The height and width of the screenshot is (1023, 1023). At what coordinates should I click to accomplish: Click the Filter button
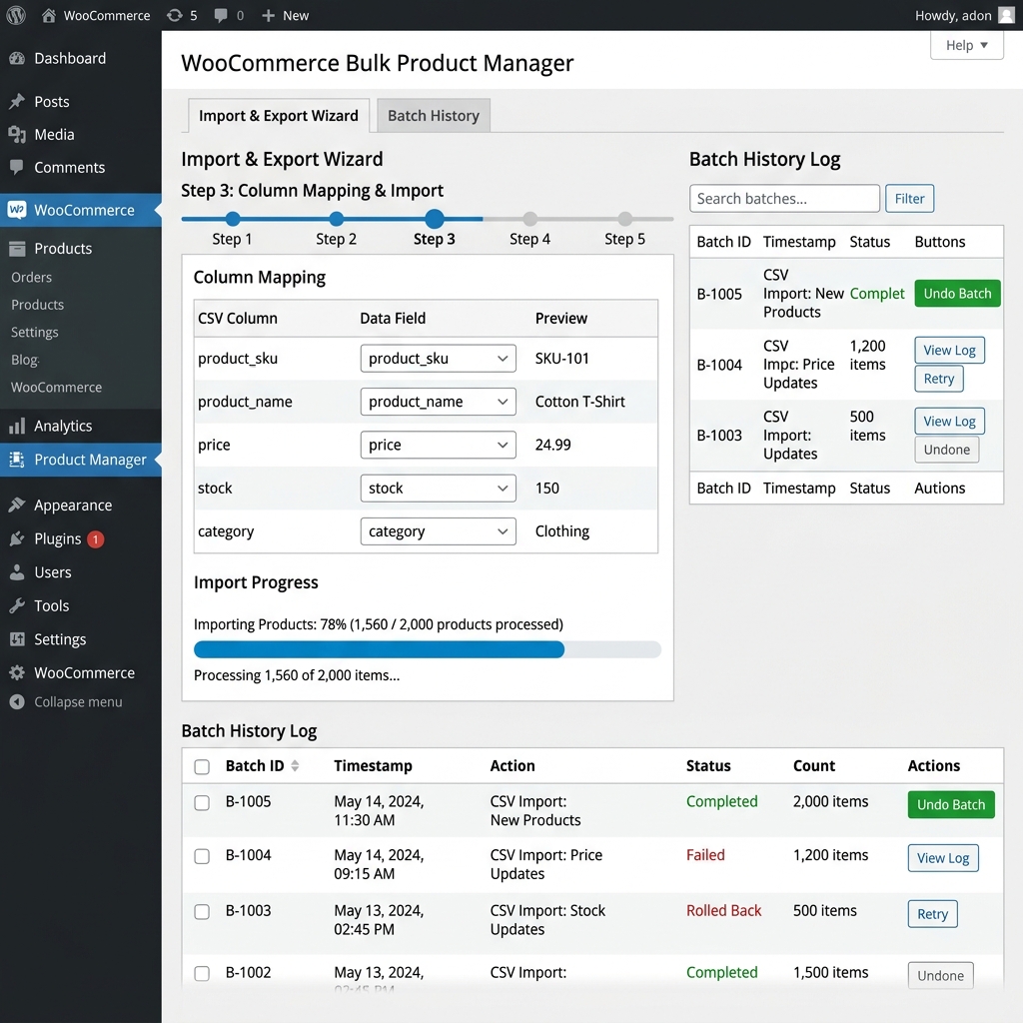tap(909, 199)
